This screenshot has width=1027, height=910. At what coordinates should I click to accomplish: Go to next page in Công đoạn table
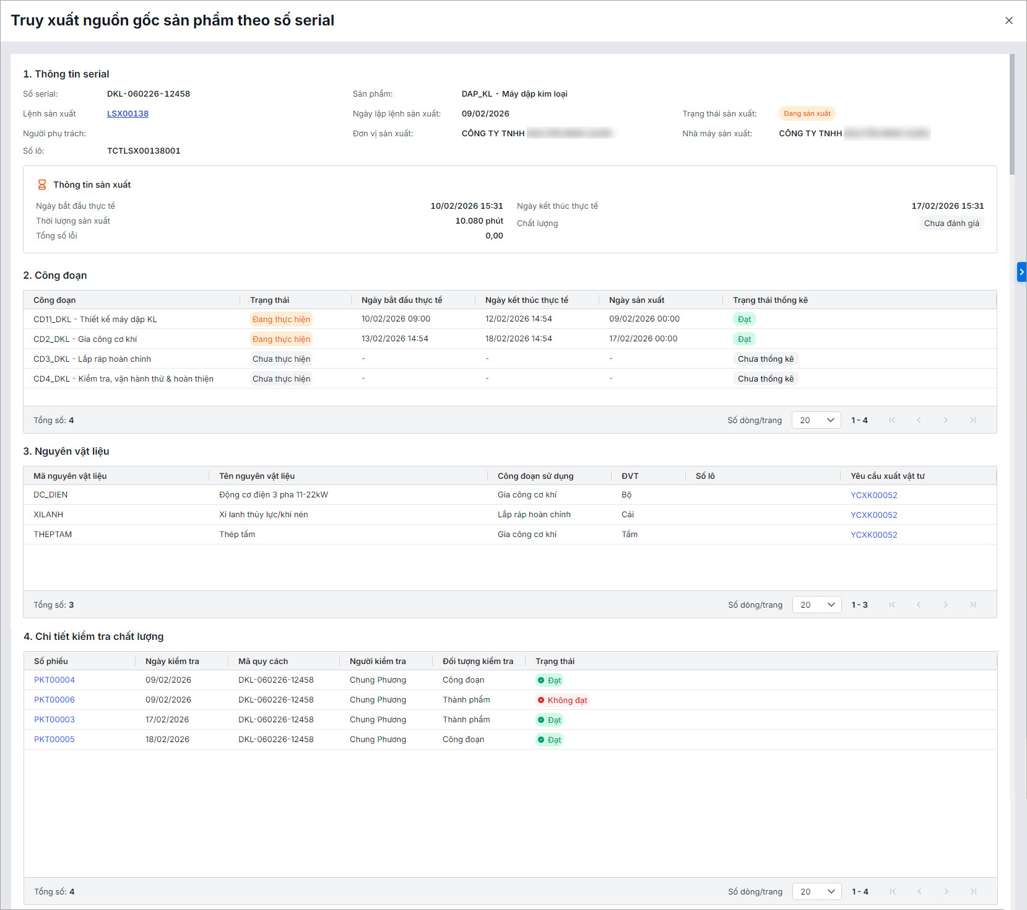pyautogui.click(x=945, y=420)
